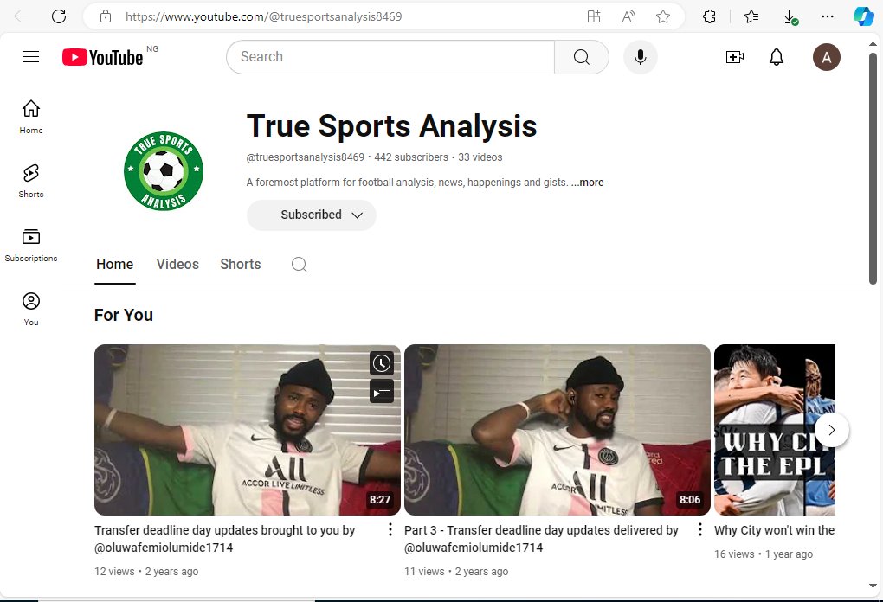Select the Home channel tab

(115, 265)
